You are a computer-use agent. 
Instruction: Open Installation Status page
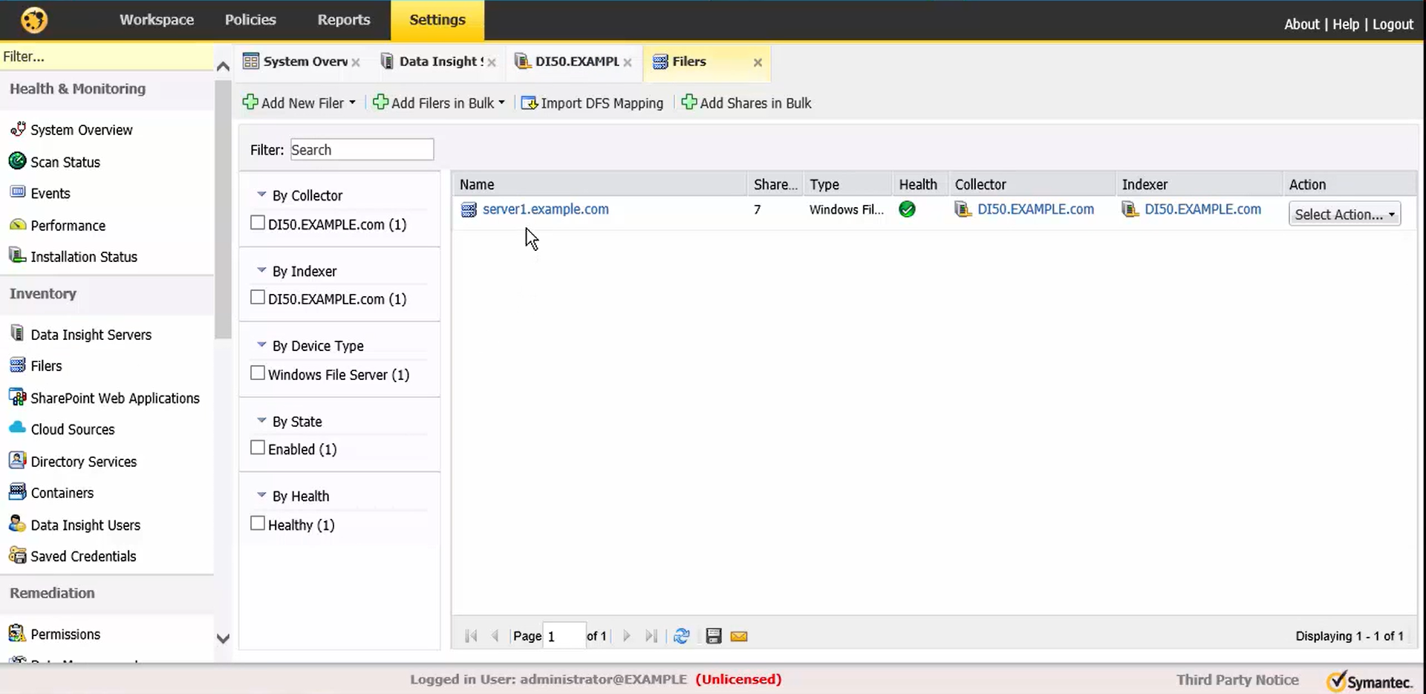[x=84, y=257]
